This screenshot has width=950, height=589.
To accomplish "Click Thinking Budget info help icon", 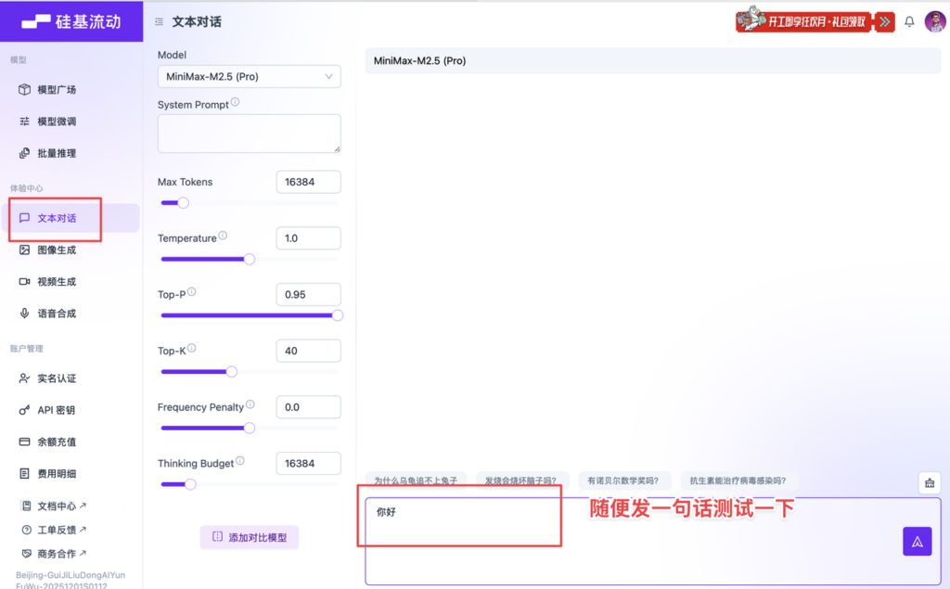I will (x=240, y=461).
